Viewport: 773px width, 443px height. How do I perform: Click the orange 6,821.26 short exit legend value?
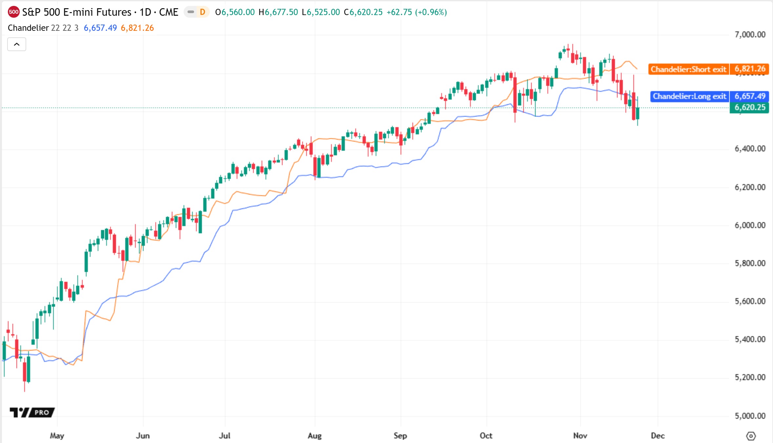(x=137, y=28)
